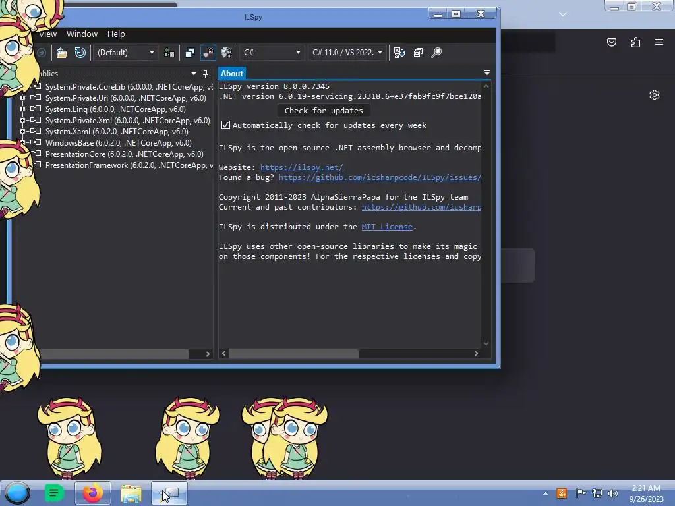Reload all assemblies with the refresh icon
This screenshot has width=675, height=506.
(x=80, y=53)
